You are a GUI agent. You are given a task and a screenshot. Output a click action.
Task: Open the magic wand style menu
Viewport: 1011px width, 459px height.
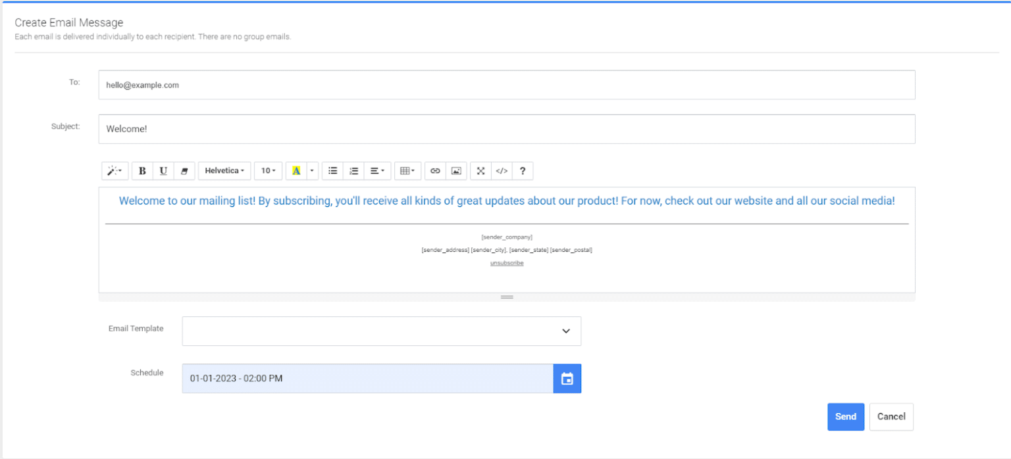(115, 170)
